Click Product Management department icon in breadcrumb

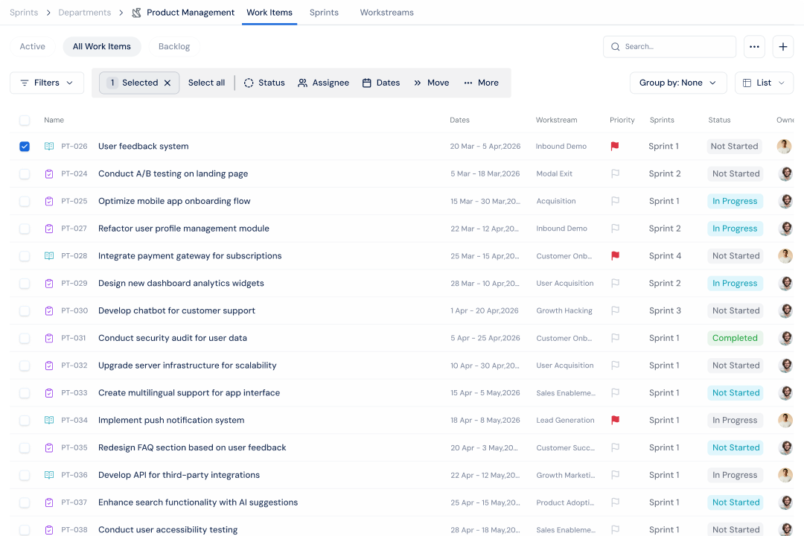coord(136,13)
